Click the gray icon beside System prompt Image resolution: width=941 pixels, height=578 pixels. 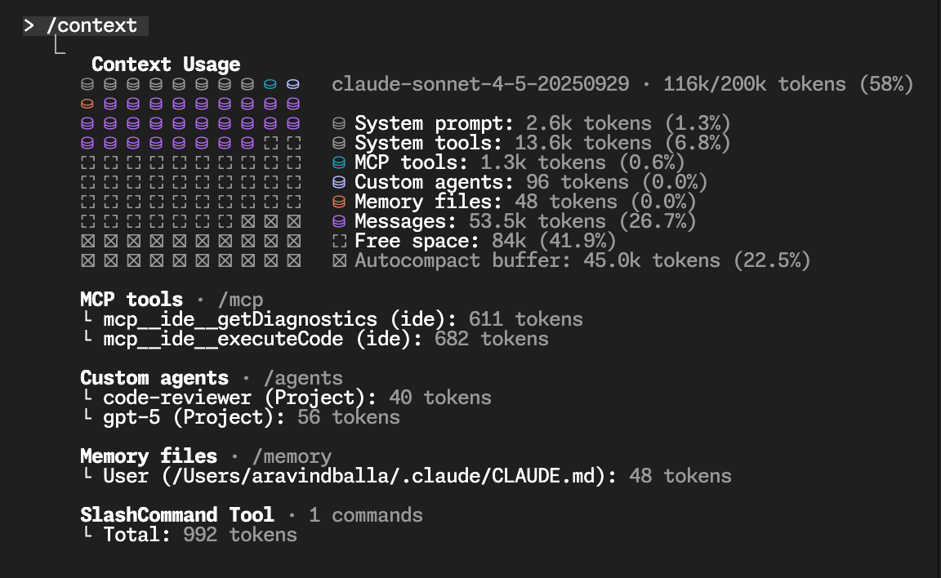(339, 123)
